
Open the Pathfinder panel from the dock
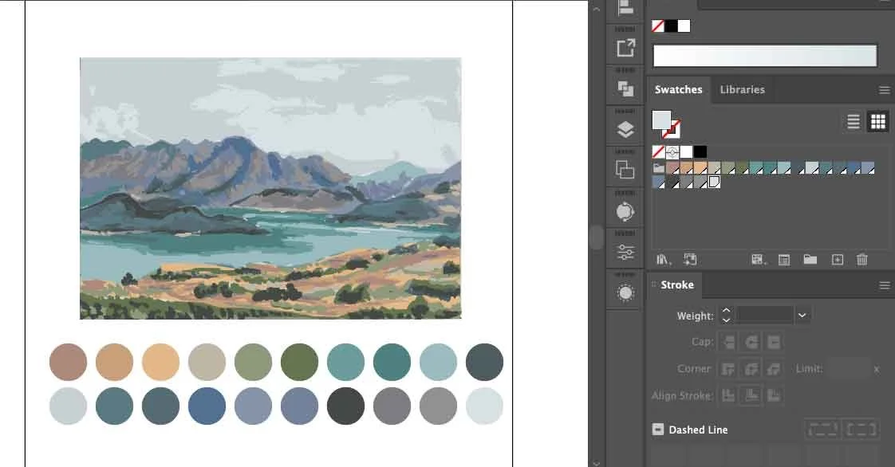coord(624,167)
